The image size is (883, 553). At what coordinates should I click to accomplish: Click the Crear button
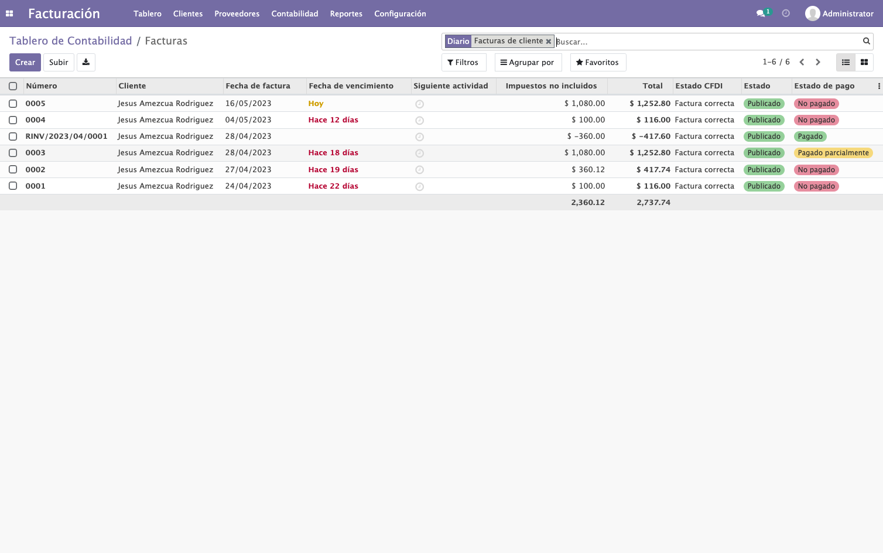click(x=25, y=62)
